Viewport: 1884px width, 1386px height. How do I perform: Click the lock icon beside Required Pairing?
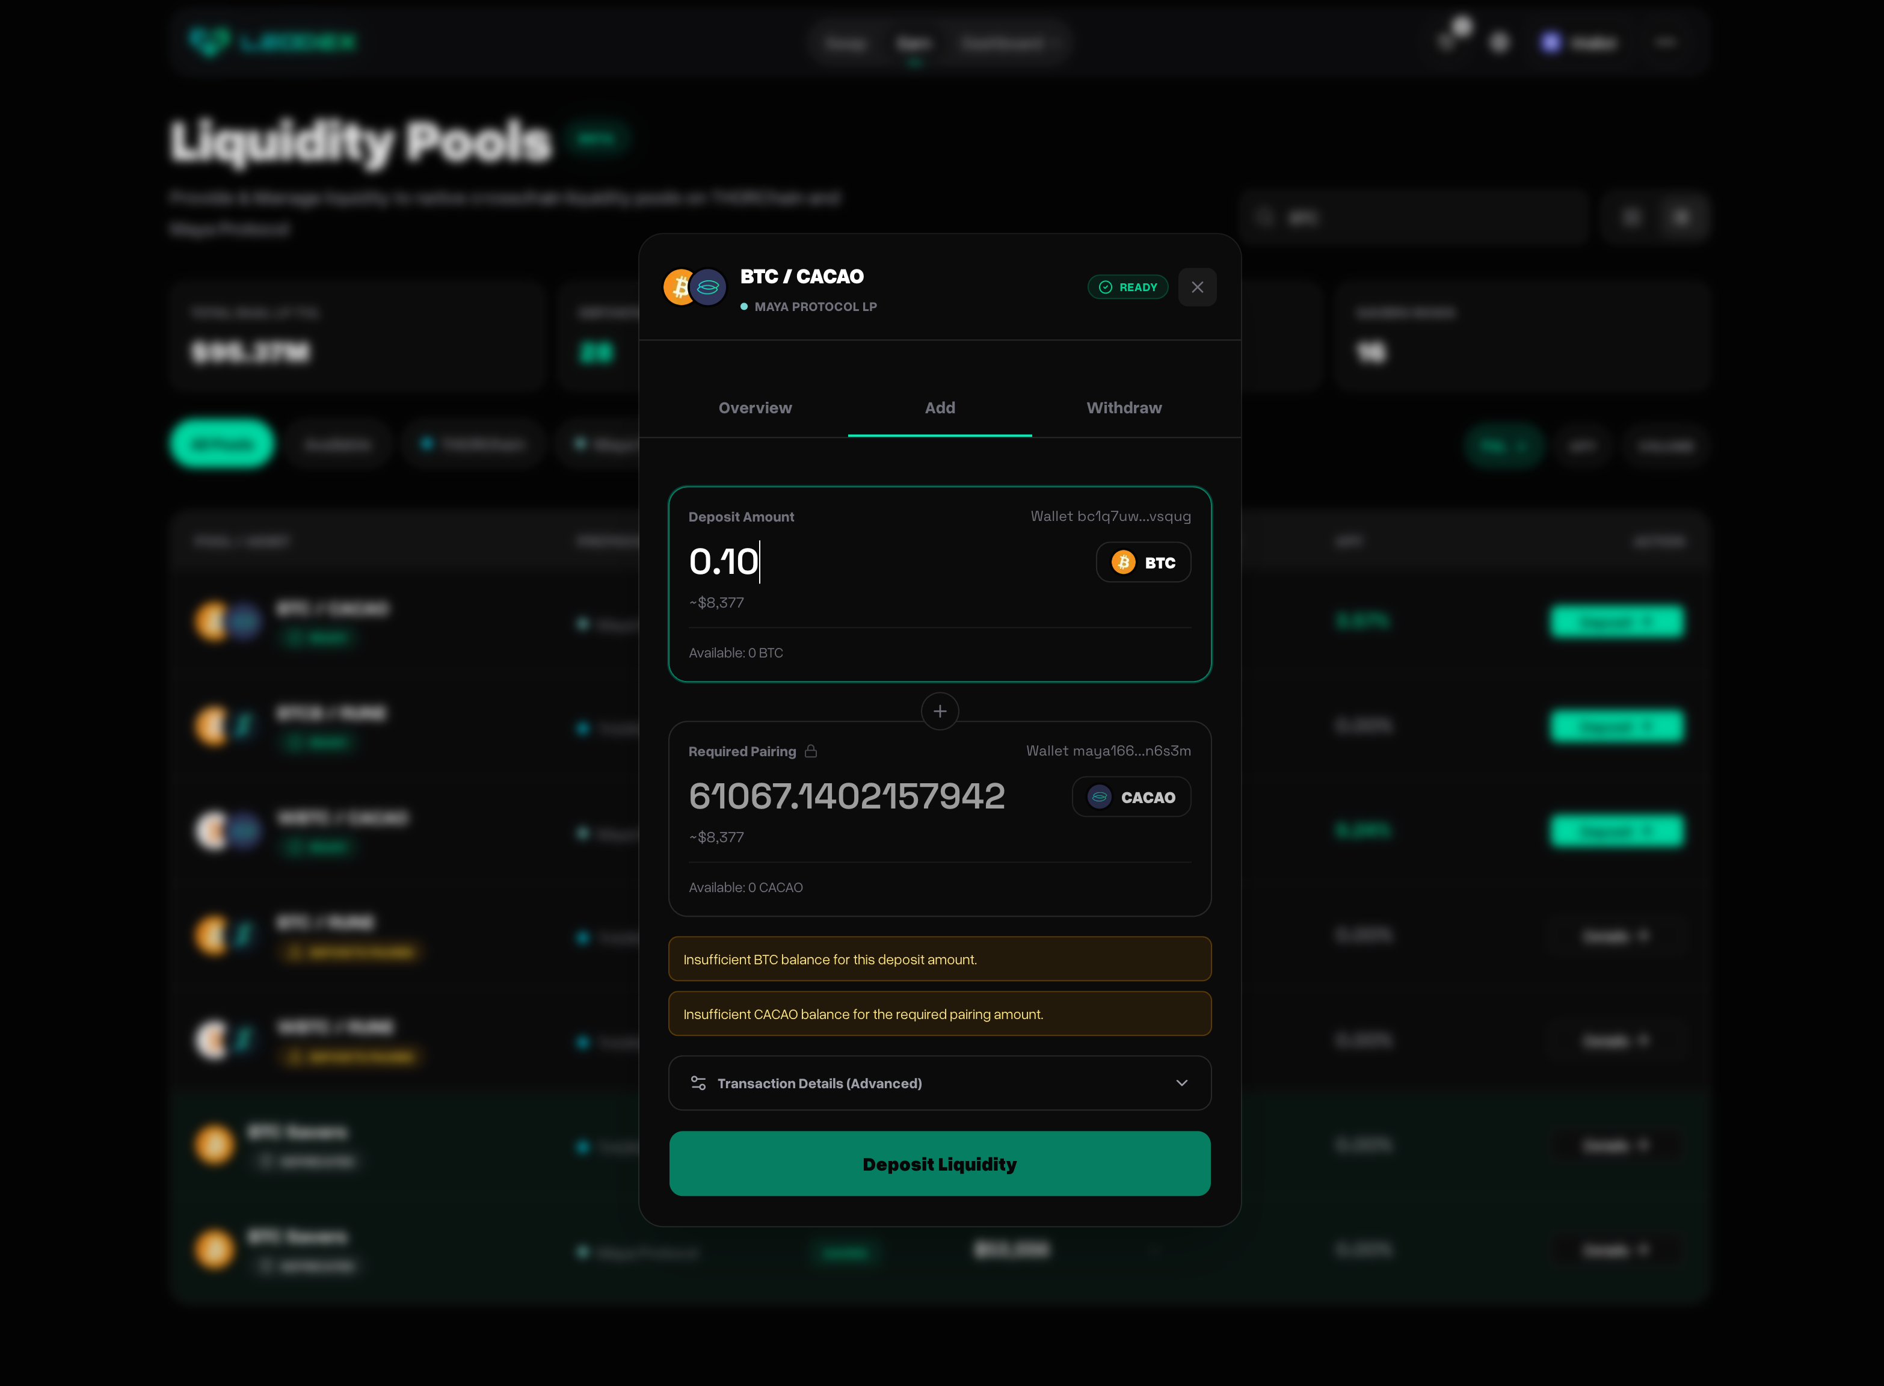811,751
